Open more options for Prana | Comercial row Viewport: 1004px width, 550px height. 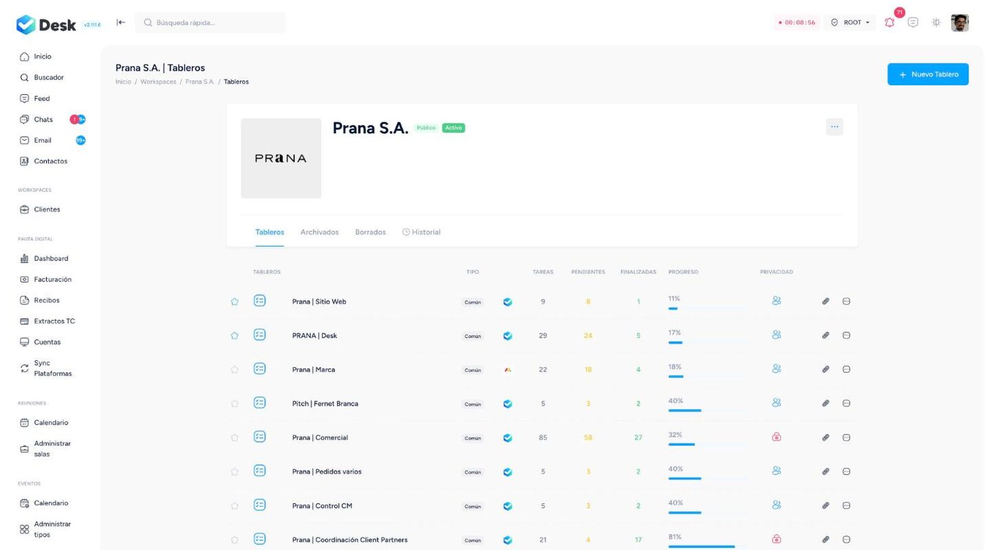(x=847, y=437)
